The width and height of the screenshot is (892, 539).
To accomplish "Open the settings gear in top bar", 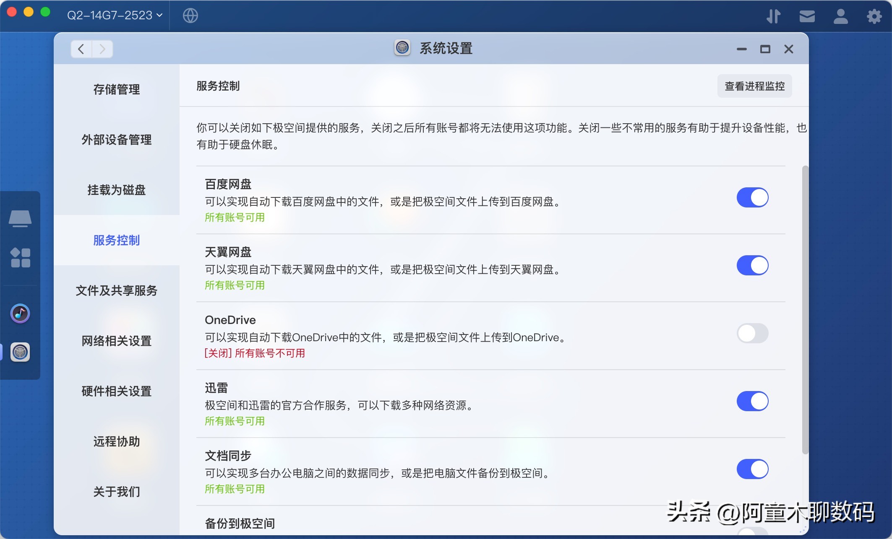I will pyautogui.click(x=874, y=16).
